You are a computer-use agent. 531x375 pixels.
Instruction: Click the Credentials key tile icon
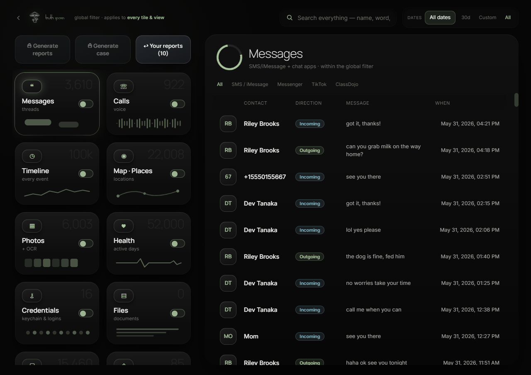[x=32, y=296]
